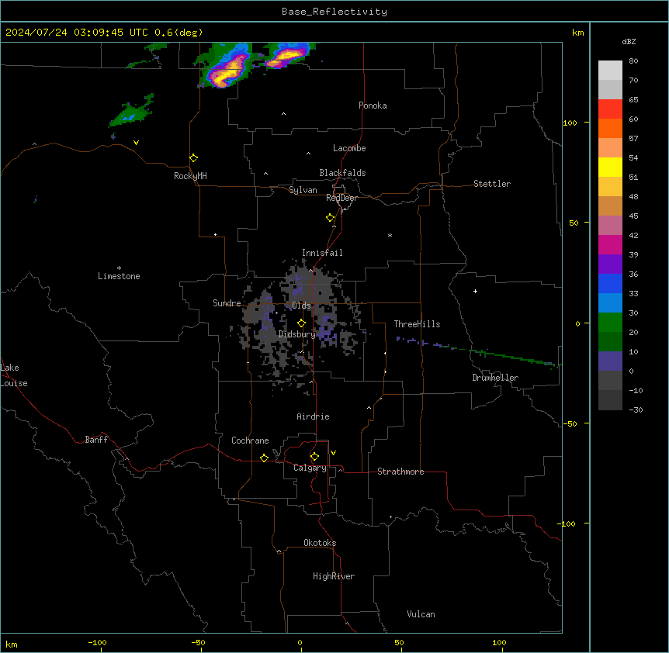This screenshot has width=669, height=653.
Task: Click the dBZ legend heading
Action: (629, 42)
